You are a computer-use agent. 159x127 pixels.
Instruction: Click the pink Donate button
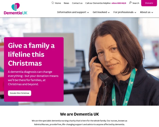click(x=149, y=3)
